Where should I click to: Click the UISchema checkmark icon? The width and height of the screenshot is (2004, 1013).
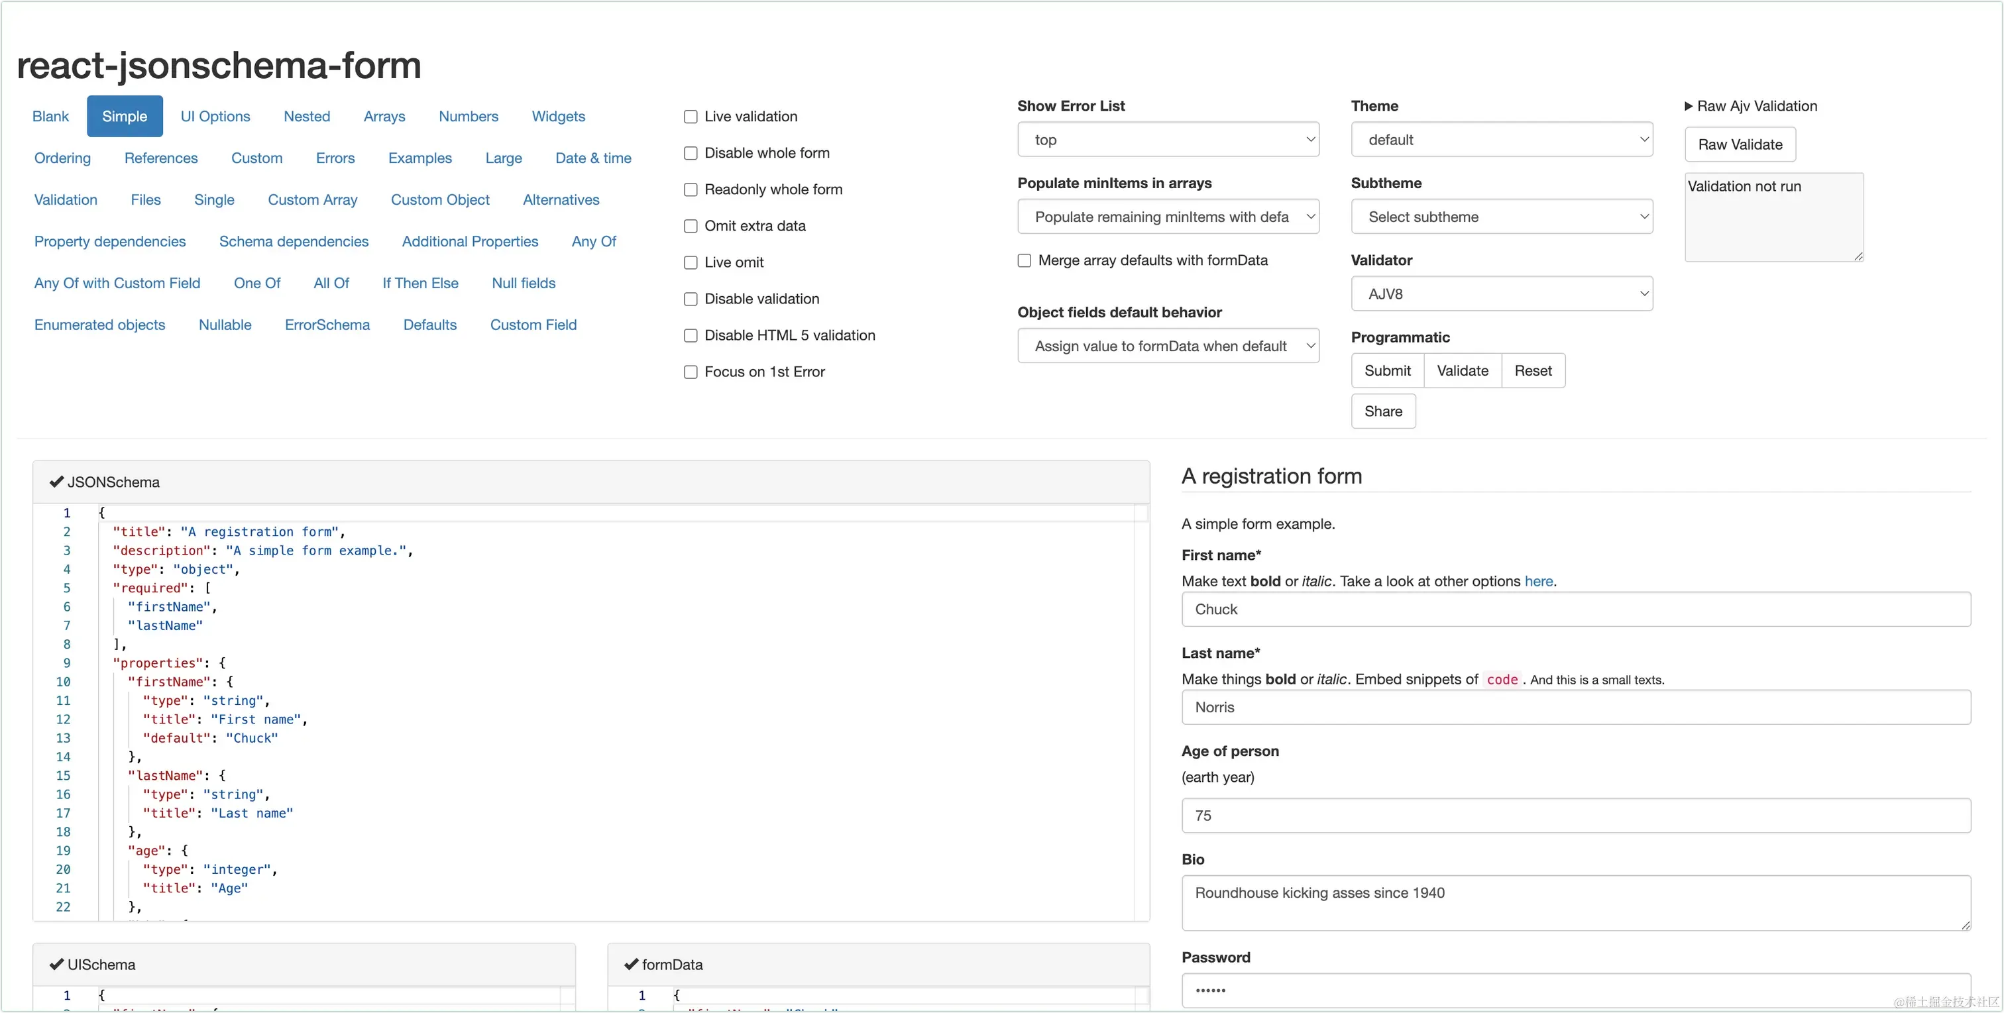tap(56, 964)
